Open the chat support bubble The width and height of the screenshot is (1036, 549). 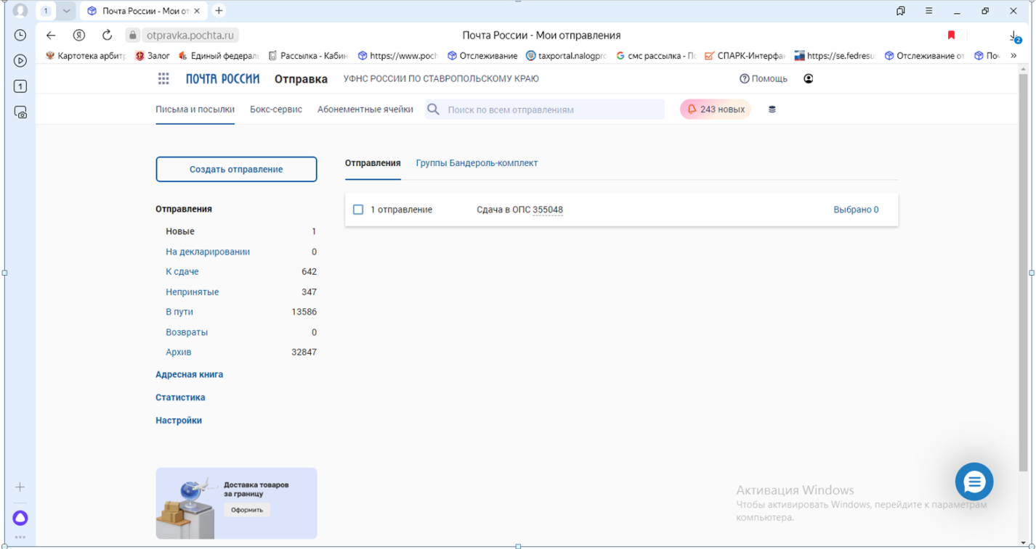click(974, 482)
